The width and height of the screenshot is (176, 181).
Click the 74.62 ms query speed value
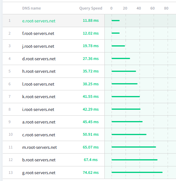coord(91,173)
